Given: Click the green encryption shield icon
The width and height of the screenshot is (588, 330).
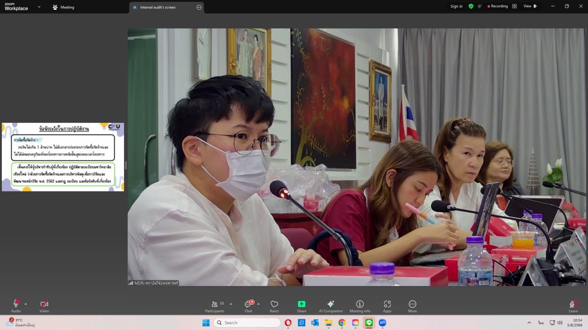Looking at the screenshot, I should tap(471, 6).
